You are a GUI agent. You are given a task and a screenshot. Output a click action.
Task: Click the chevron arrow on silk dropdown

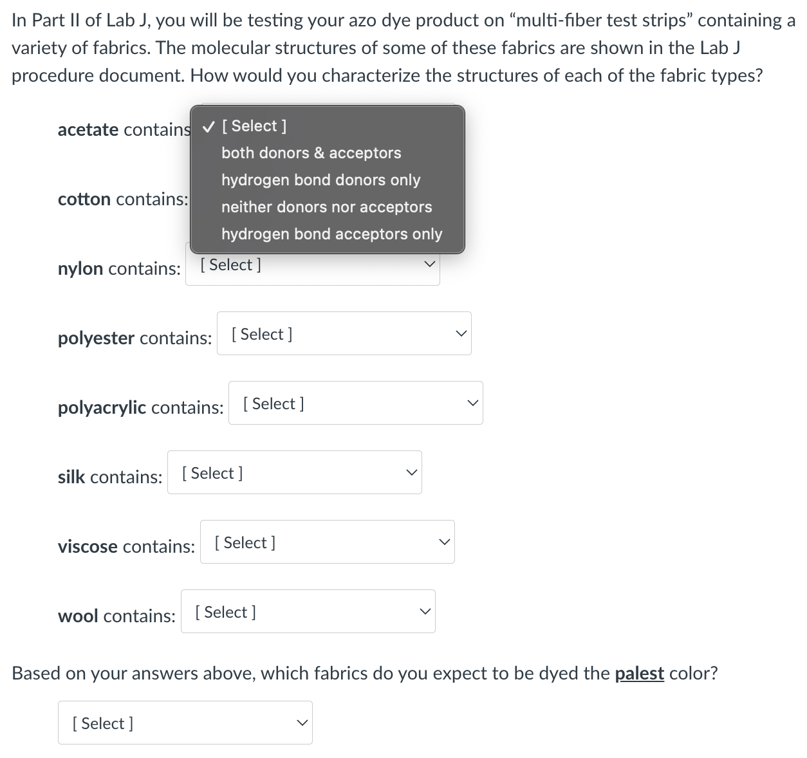(x=411, y=473)
